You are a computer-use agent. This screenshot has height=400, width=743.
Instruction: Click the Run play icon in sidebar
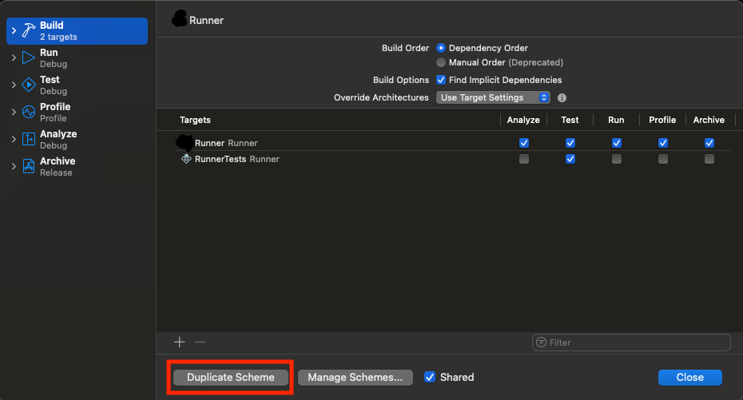(x=28, y=57)
